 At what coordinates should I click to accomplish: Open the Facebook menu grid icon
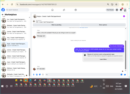[x=117, y=10]
